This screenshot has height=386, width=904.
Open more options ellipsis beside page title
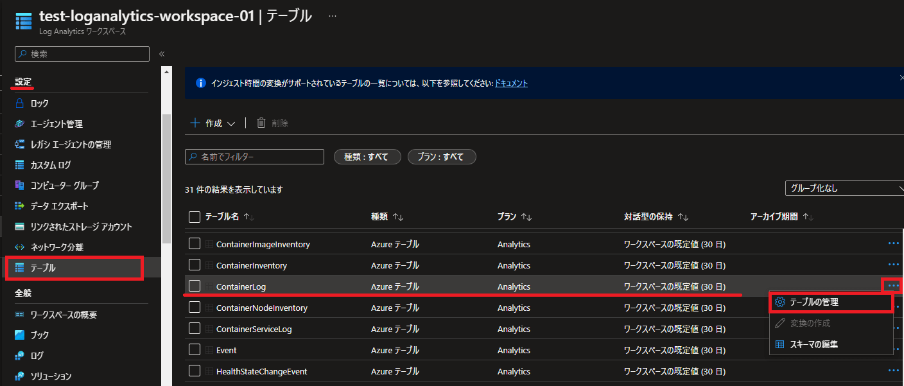coord(332,16)
